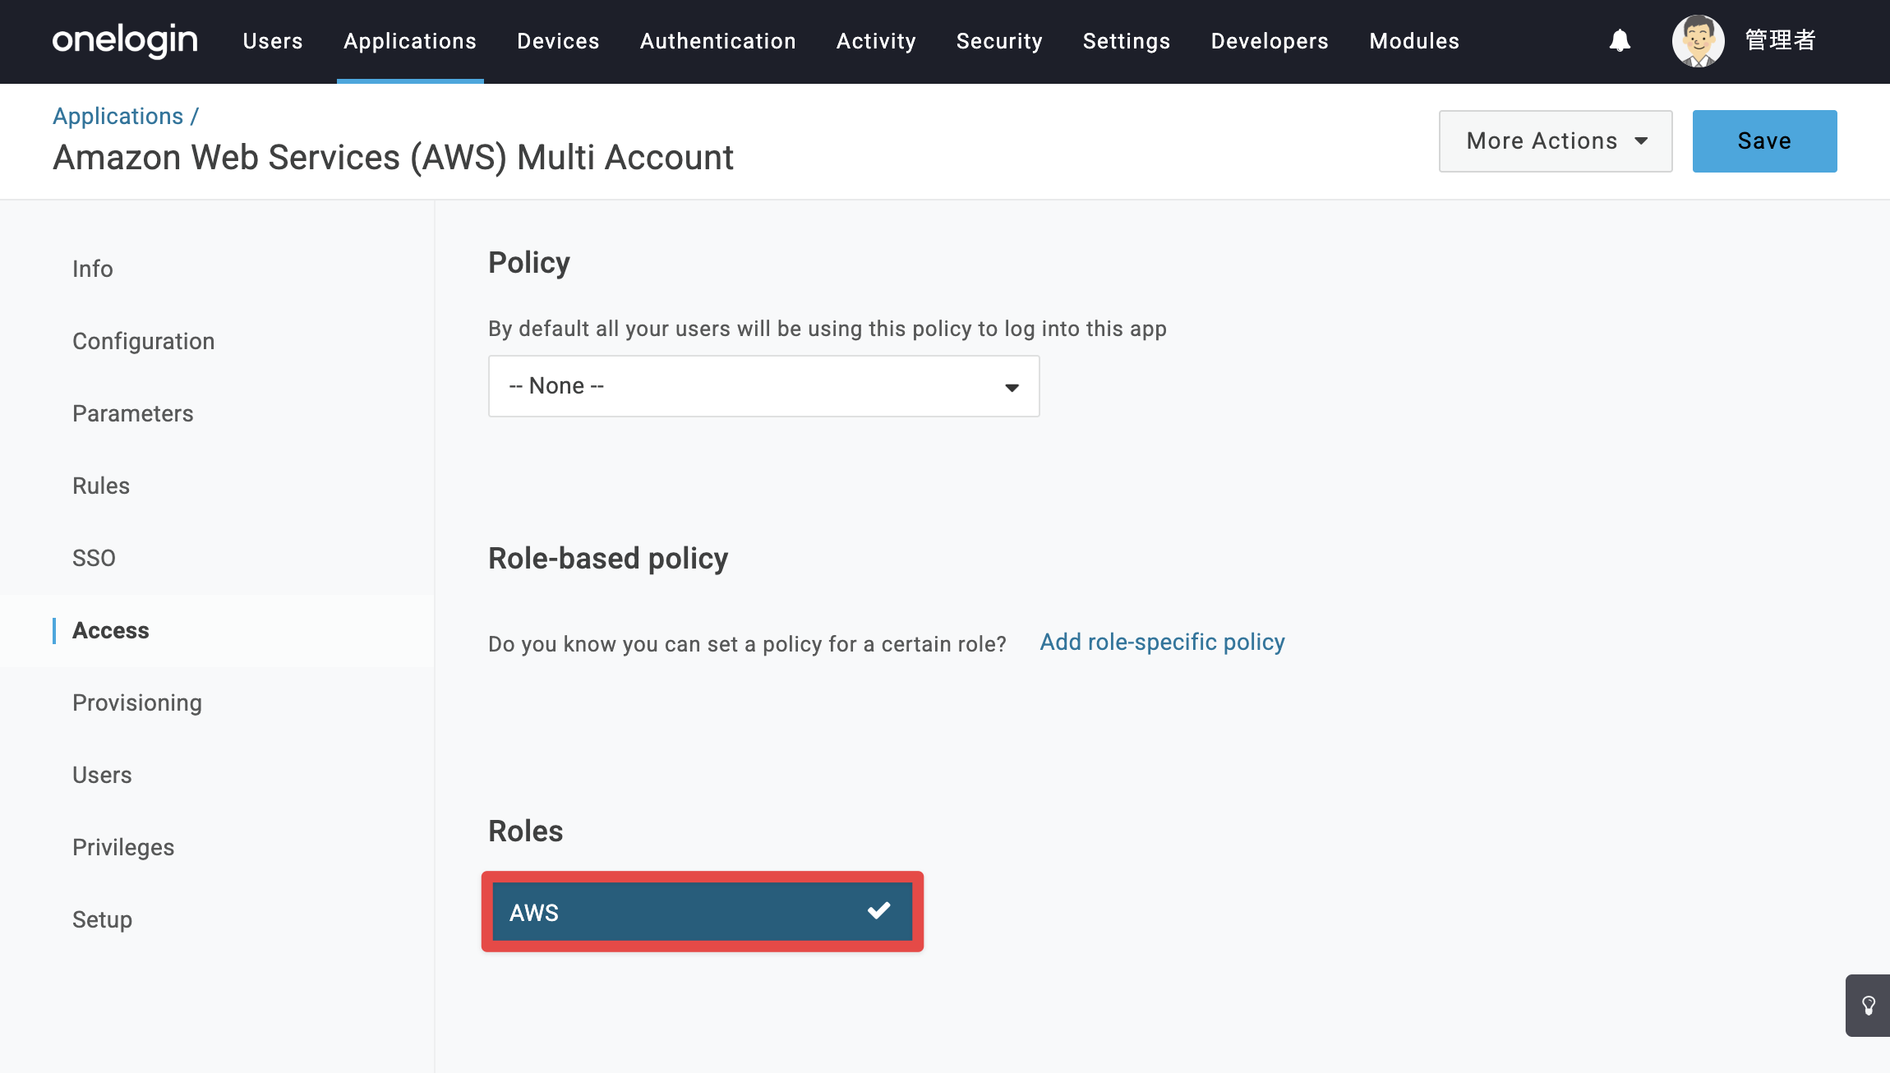Click the checkmark on AWS role
This screenshot has height=1073, width=1890.
(879, 910)
